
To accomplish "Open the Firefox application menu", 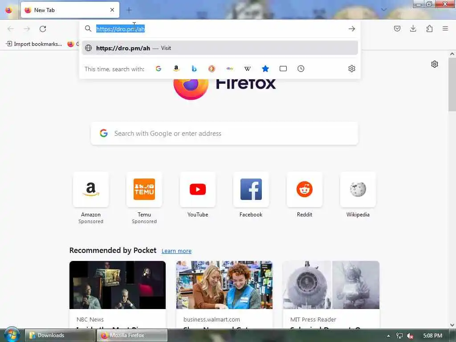I will pos(445,28).
